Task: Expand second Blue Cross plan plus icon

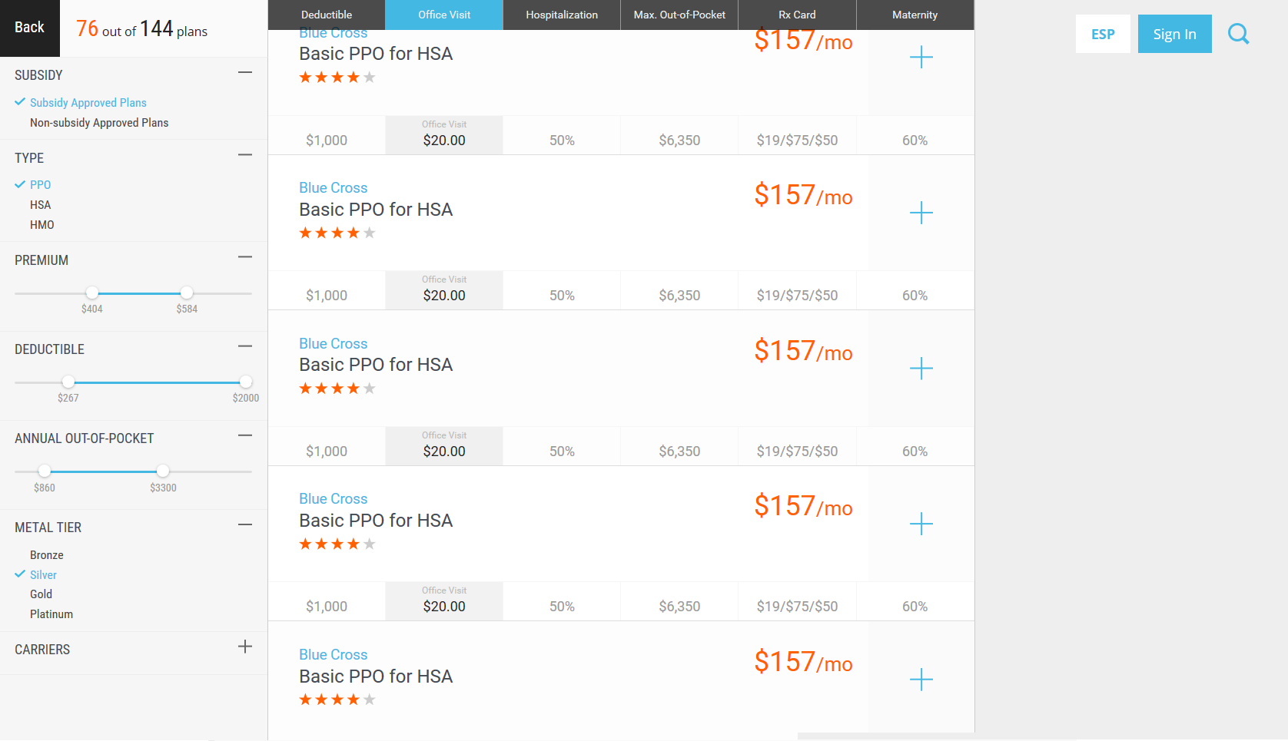Action: (x=921, y=213)
